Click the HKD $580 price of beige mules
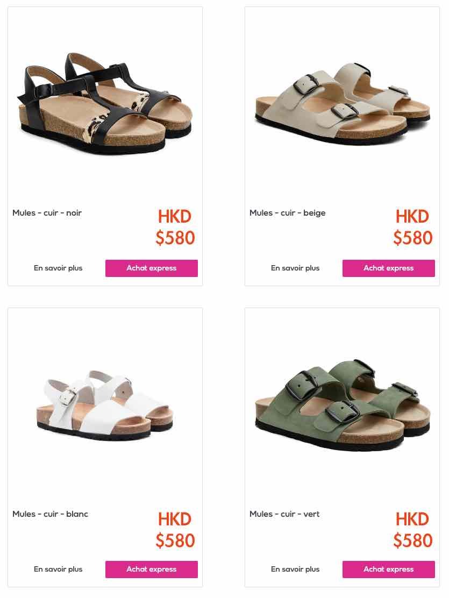The width and height of the screenshot is (449, 598). 413,227
